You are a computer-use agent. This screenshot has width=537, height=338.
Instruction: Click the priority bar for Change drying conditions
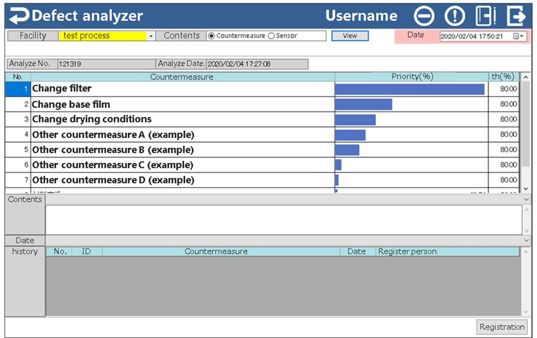[355, 120]
